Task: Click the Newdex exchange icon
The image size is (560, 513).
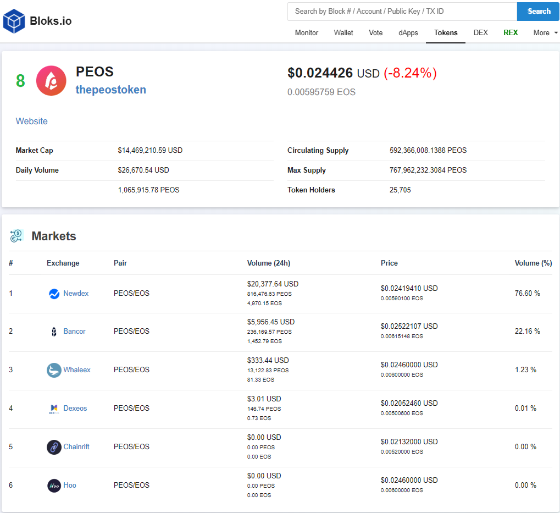Action: click(x=54, y=294)
